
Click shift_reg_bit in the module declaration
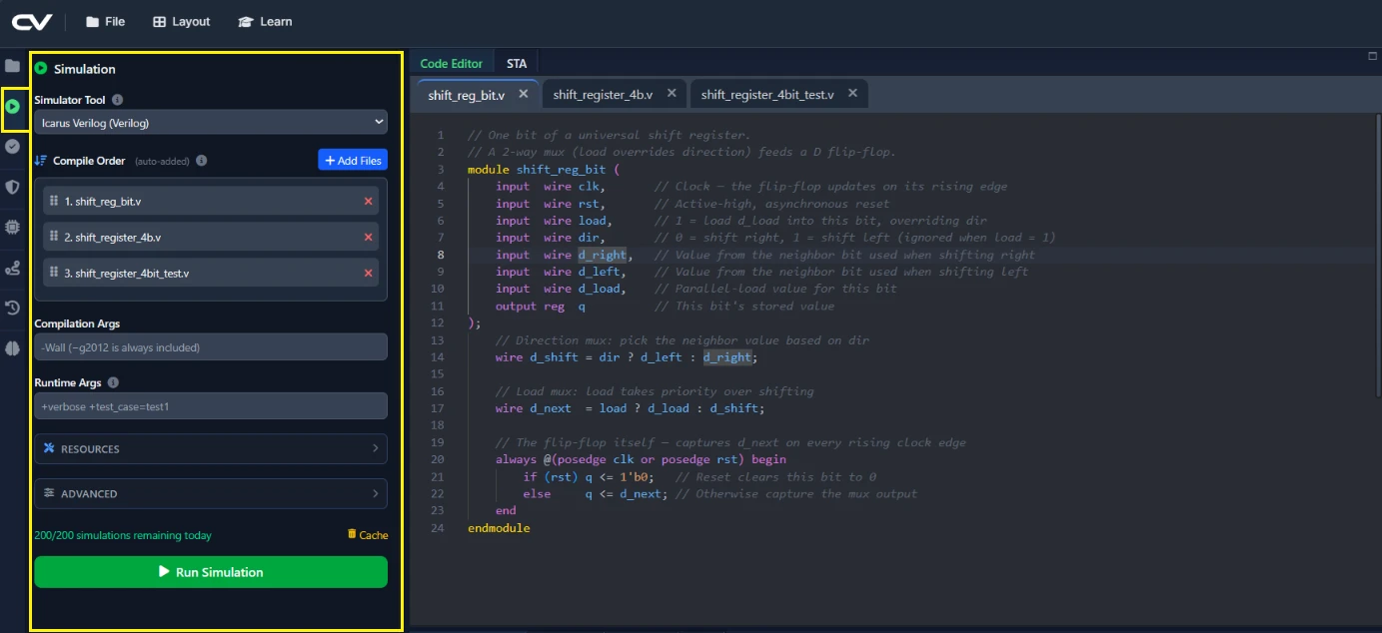[x=561, y=170]
